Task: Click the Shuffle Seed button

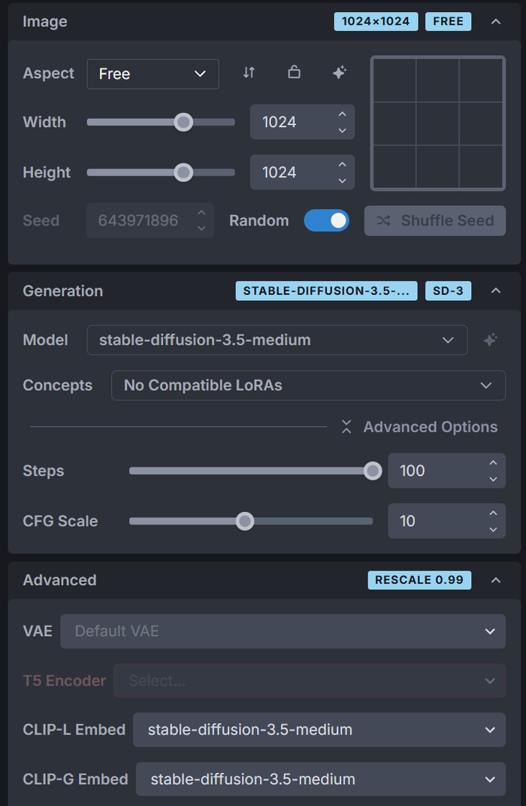Action: 435,220
